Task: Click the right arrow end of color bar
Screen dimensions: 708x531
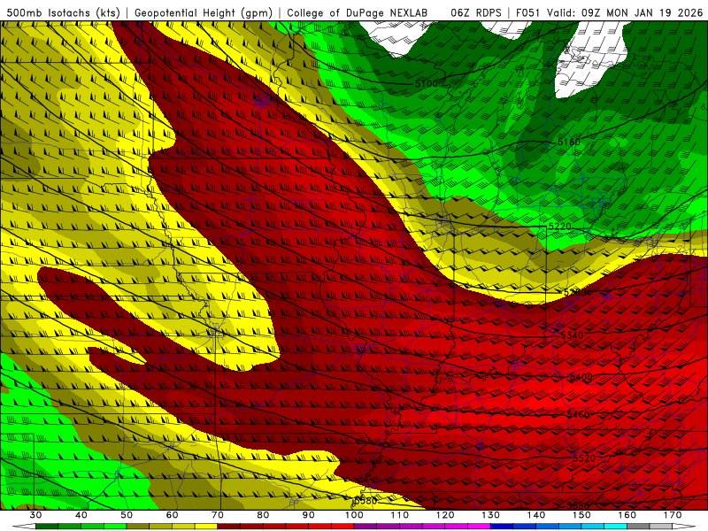Action: pos(683,527)
